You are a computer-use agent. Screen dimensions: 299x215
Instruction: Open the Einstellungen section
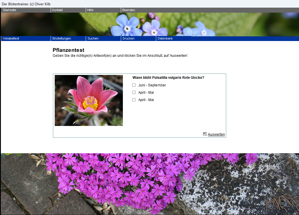pos(62,38)
